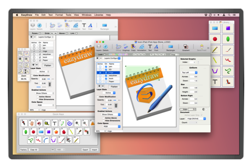Screen dimensions: 252x168
Task: Toggle the Rulers checkbox in the Layer-Example window
Action: click(40, 33)
